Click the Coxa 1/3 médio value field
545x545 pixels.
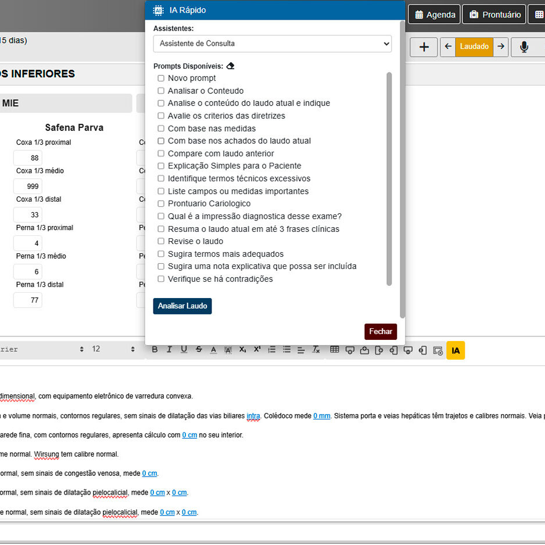pyautogui.click(x=28, y=187)
